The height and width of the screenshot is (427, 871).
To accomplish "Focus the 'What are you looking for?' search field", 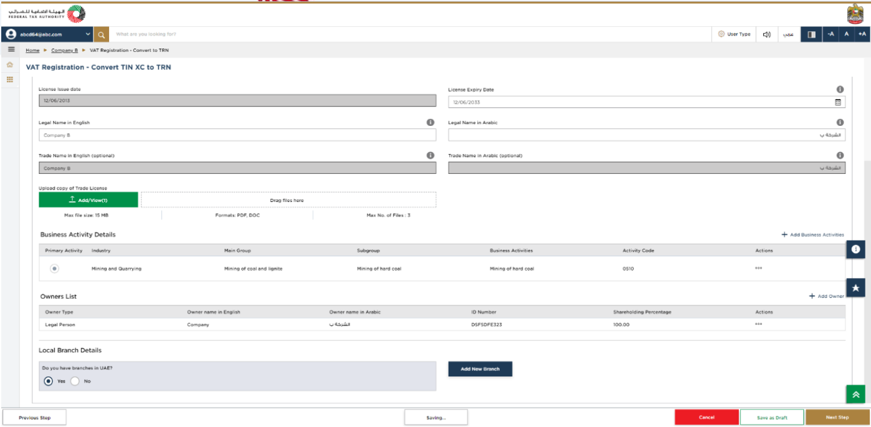I will coord(410,34).
